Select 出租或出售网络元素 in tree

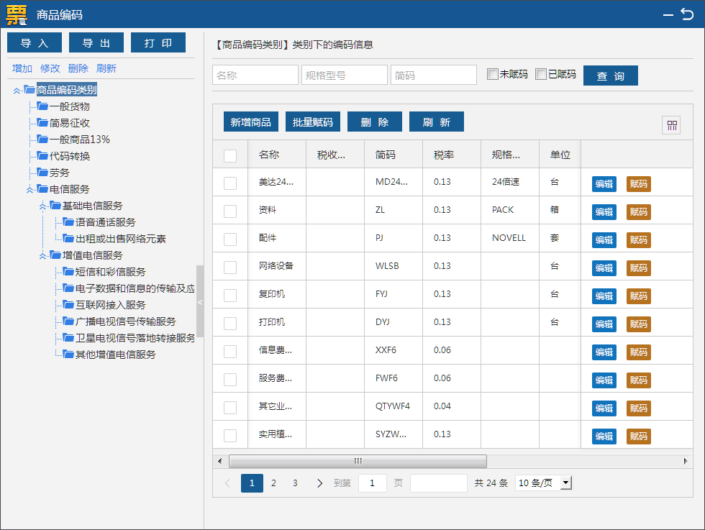(121, 239)
